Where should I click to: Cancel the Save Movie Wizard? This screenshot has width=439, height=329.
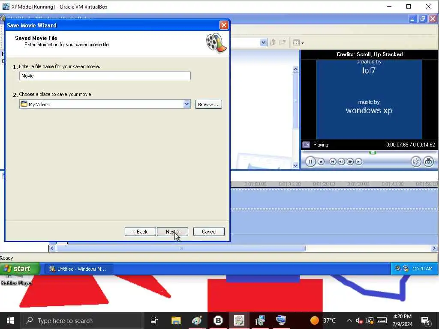pos(209,232)
